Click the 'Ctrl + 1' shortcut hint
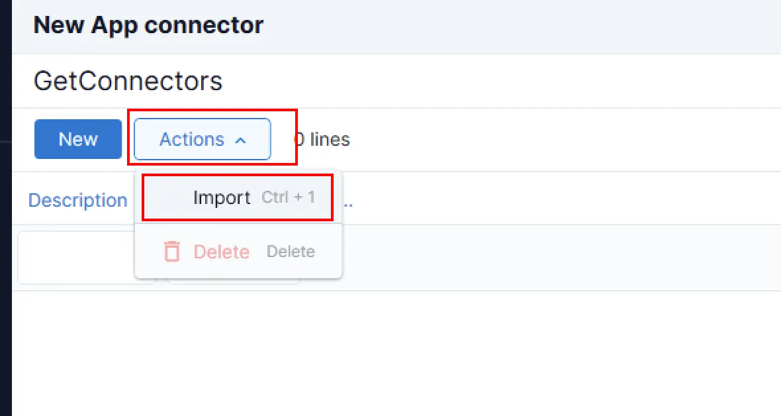781x416 pixels. 289,197
